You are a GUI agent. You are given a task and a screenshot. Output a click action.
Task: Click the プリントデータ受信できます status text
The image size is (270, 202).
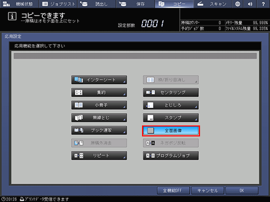(x=47, y=199)
